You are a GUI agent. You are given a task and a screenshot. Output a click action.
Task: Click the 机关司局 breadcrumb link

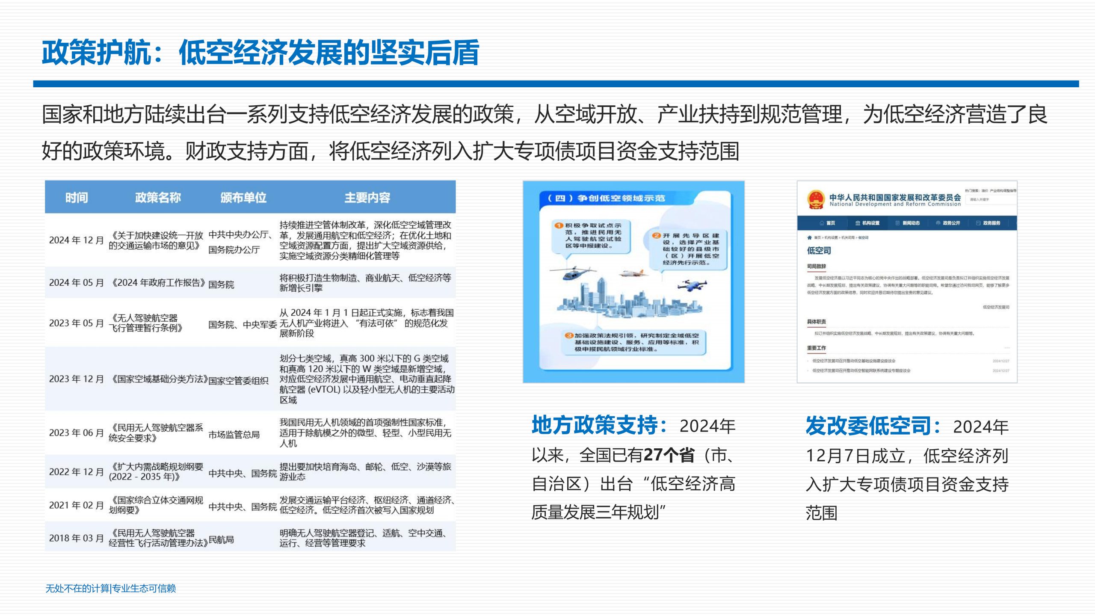click(848, 237)
